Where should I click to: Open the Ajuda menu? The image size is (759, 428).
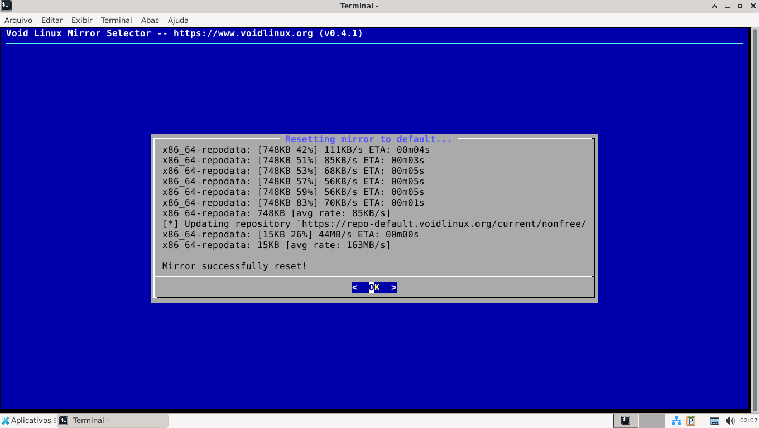point(178,20)
